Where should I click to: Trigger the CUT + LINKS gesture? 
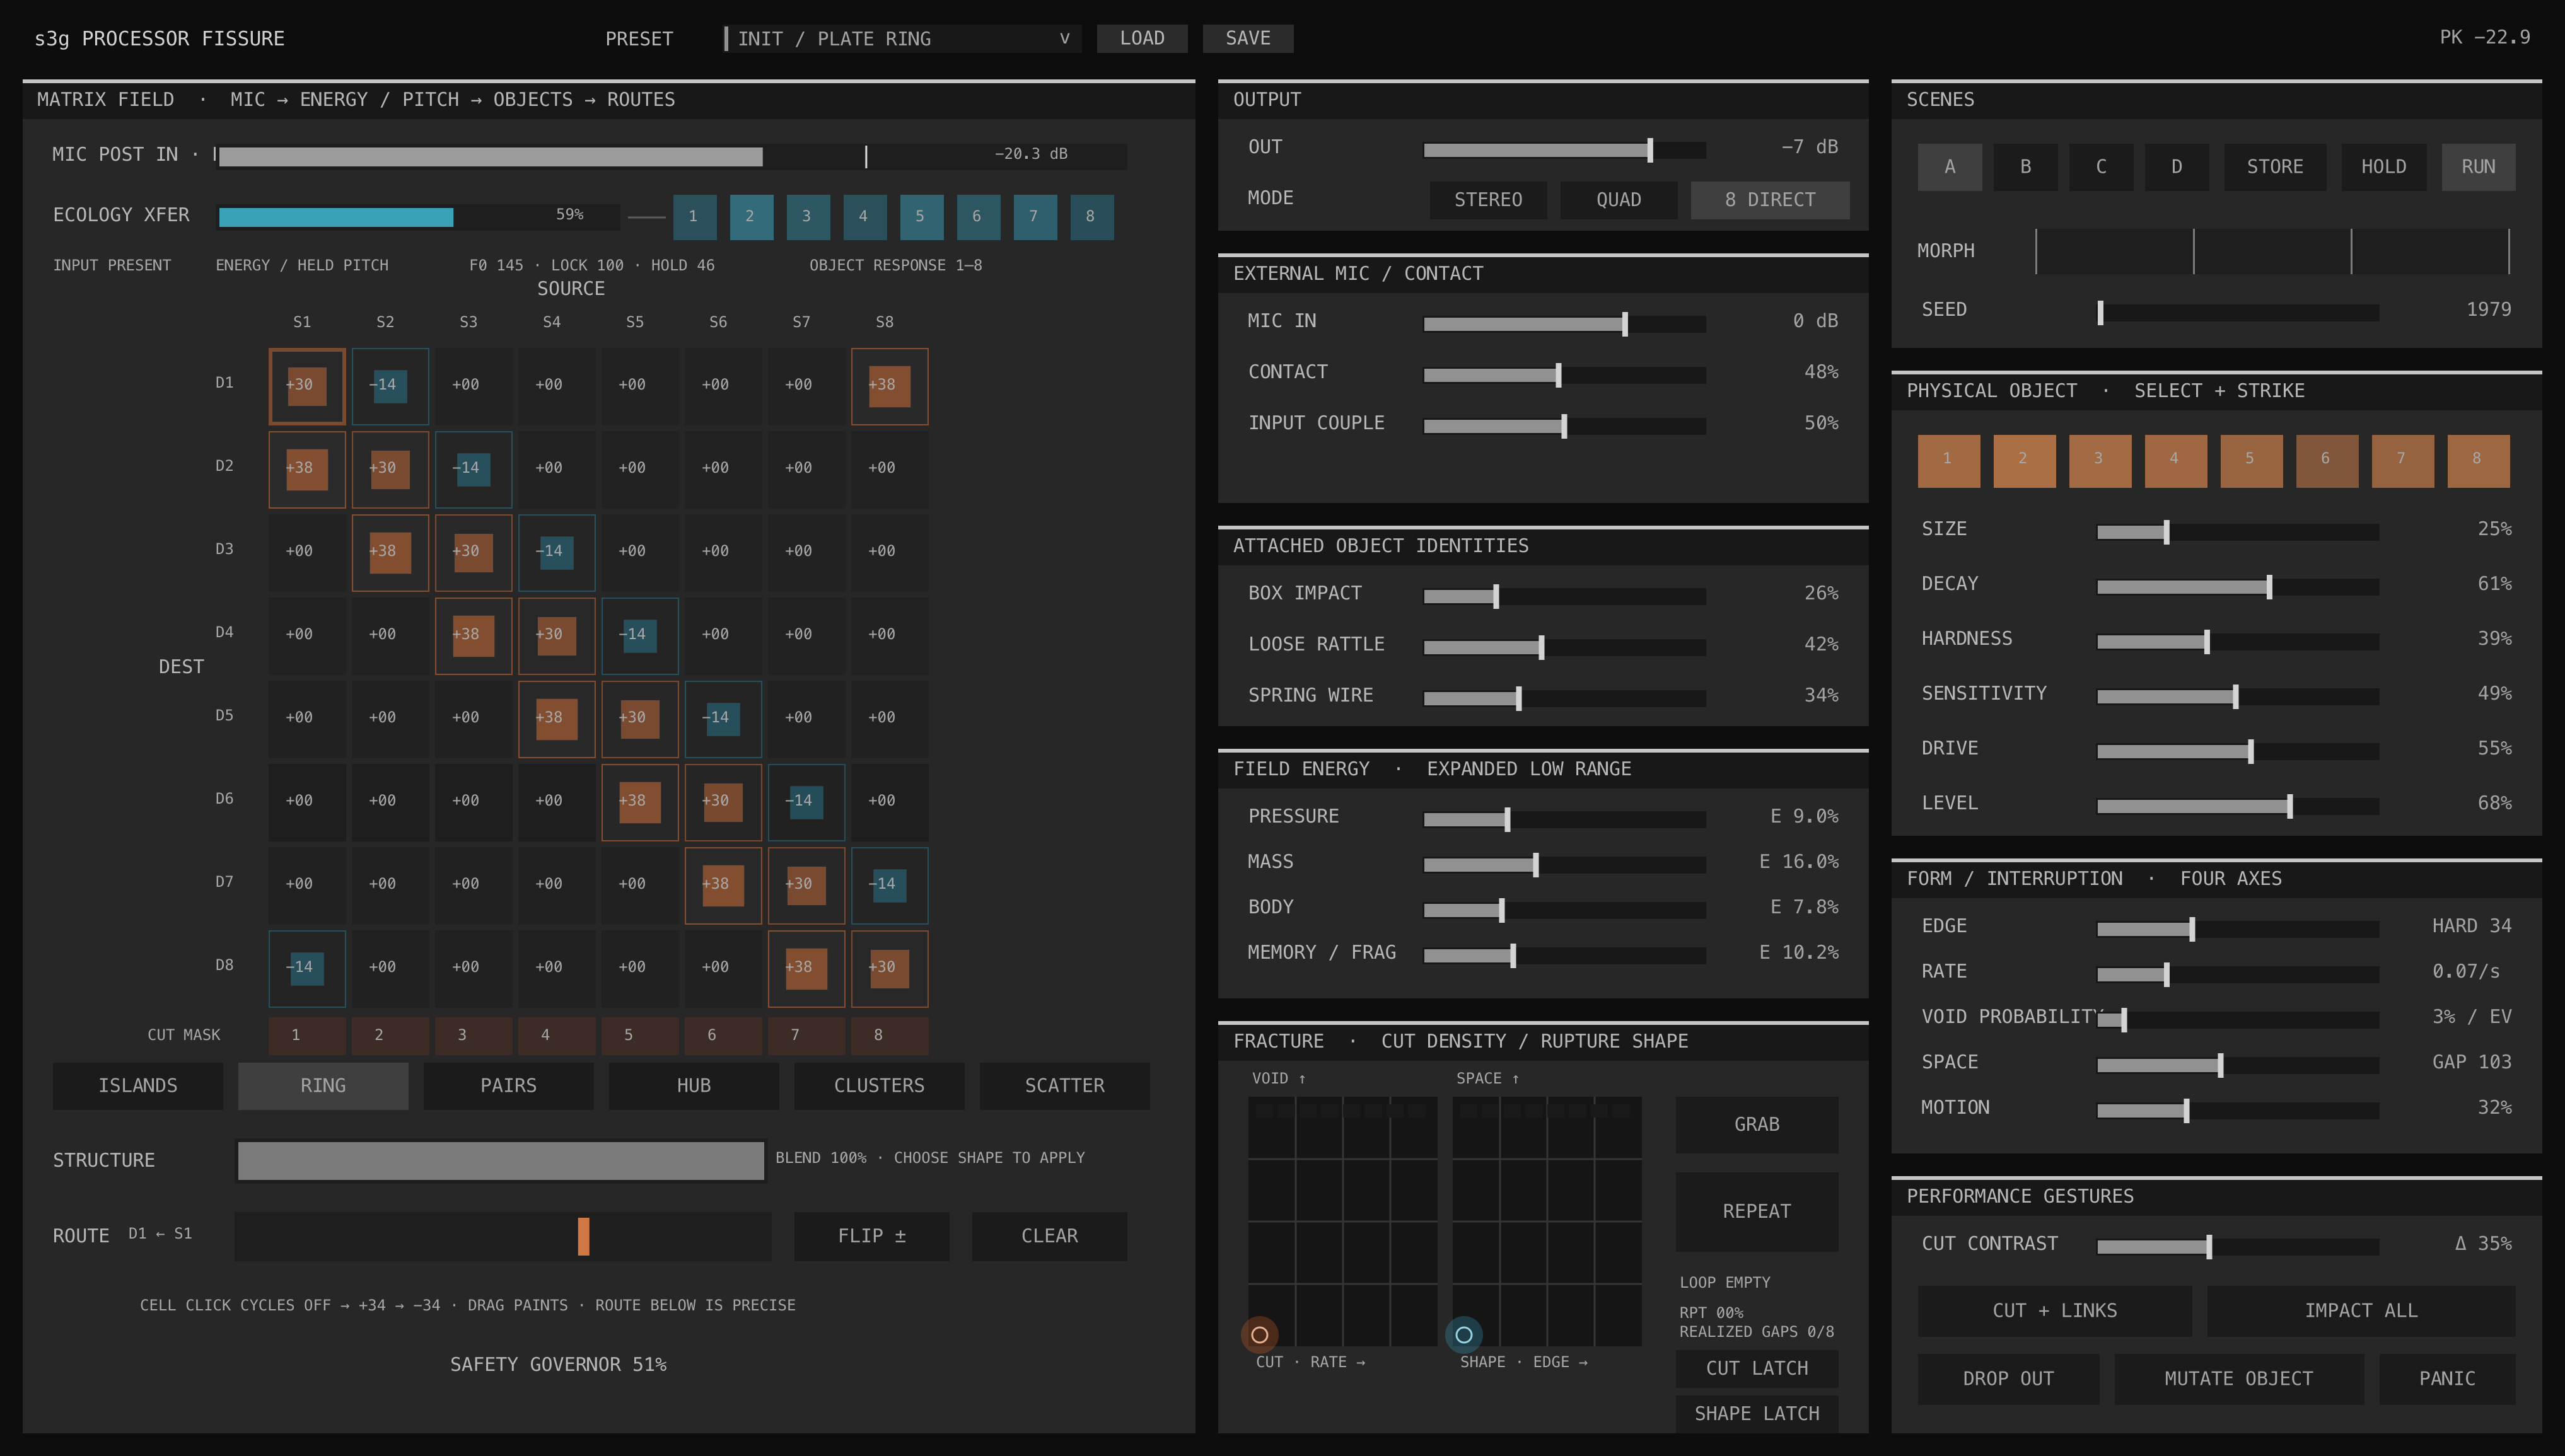tap(2055, 1311)
